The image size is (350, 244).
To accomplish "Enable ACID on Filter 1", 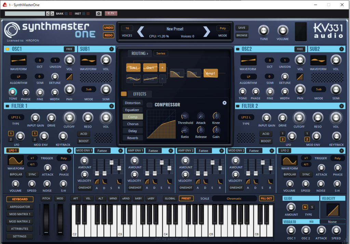I will [84, 133].
